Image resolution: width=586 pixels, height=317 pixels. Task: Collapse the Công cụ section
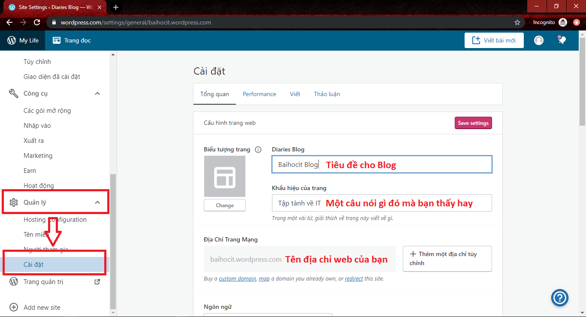[x=97, y=94]
